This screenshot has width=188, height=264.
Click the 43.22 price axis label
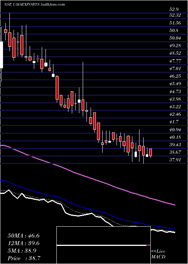pos(175,107)
